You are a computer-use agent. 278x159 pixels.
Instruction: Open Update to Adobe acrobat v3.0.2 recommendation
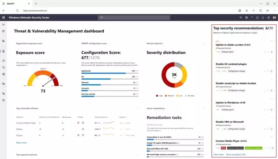[233, 45]
